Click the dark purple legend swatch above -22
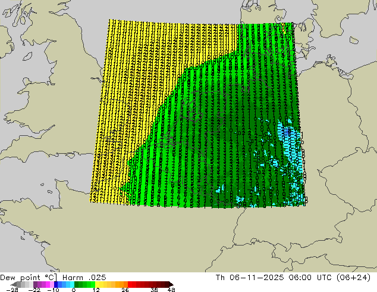The width and height of the screenshot is (377, 292). click(x=35, y=284)
